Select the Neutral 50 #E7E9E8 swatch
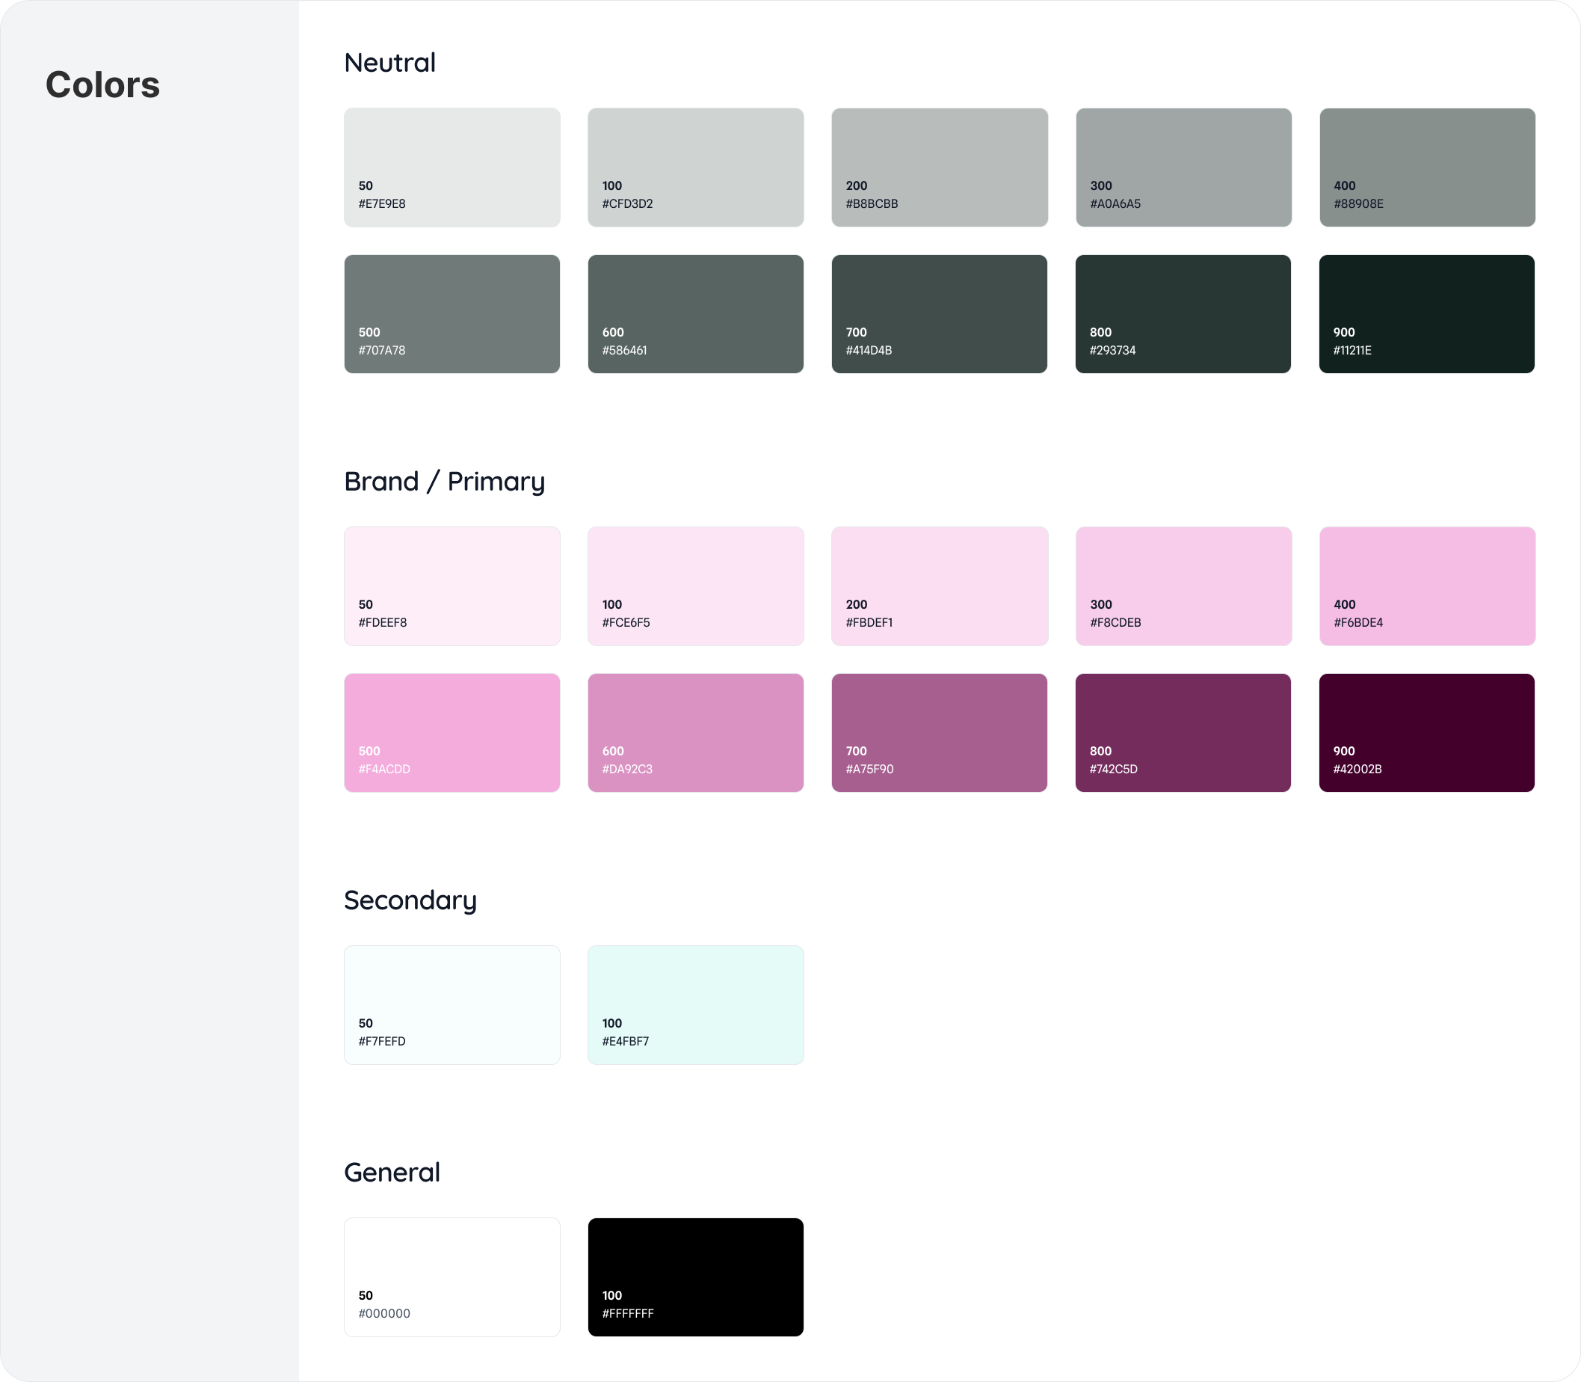 (452, 167)
